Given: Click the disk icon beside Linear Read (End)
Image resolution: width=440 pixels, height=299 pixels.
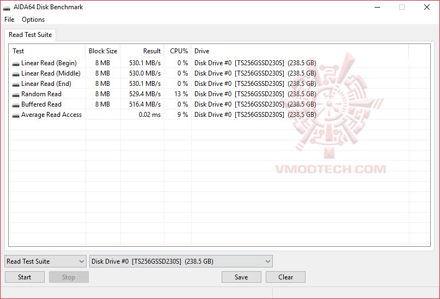Looking at the screenshot, I should point(16,85).
